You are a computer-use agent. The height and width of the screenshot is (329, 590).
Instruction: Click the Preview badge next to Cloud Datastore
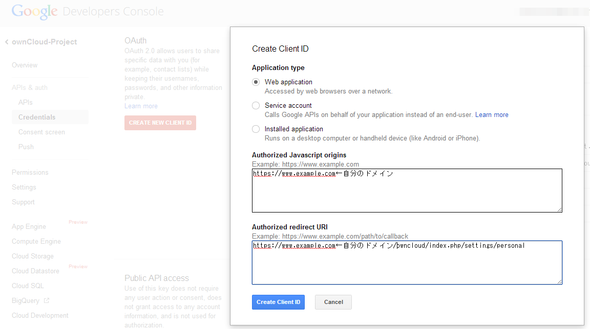(78, 266)
